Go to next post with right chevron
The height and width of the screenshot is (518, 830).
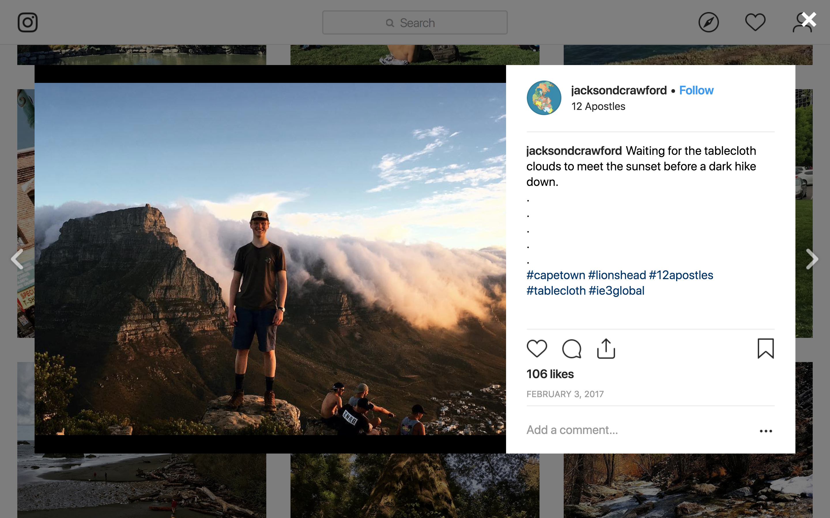[x=812, y=259]
